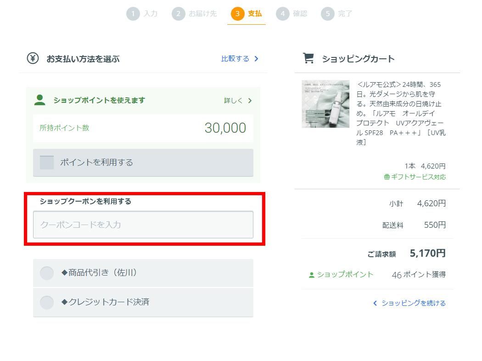Screen dimensions: 482x361
Task: Click the small shop point icon near total
Action: (x=312, y=275)
